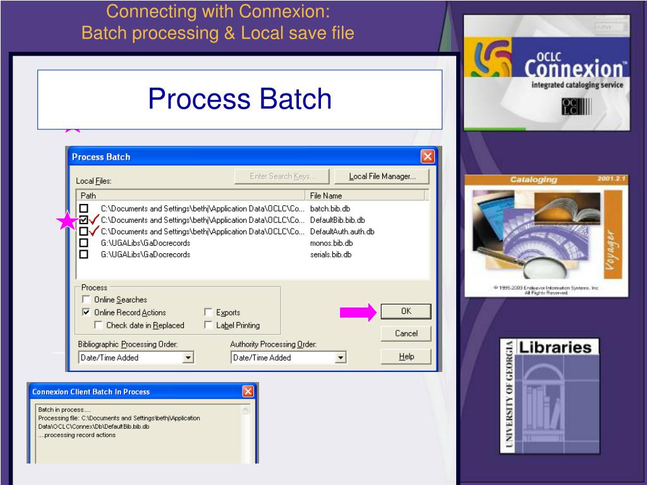Click the Path column header
This screenshot has height=485, width=647.
pyautogui.click(x=191, y=196)
